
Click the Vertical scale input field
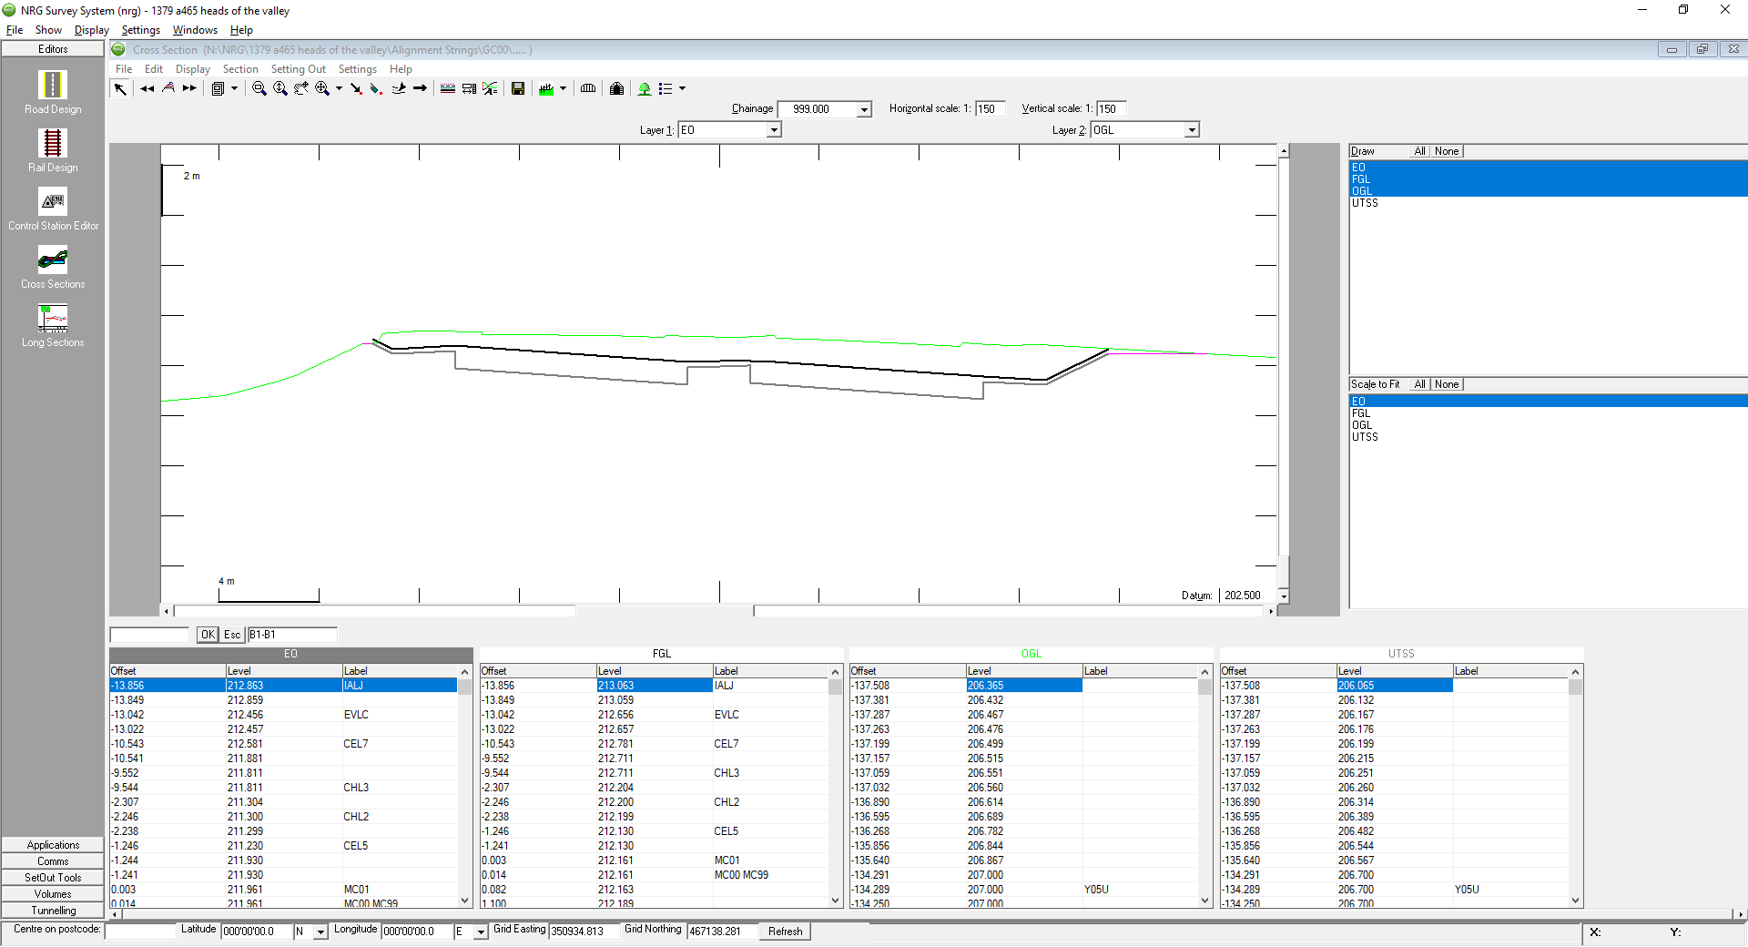[1111, 109]
